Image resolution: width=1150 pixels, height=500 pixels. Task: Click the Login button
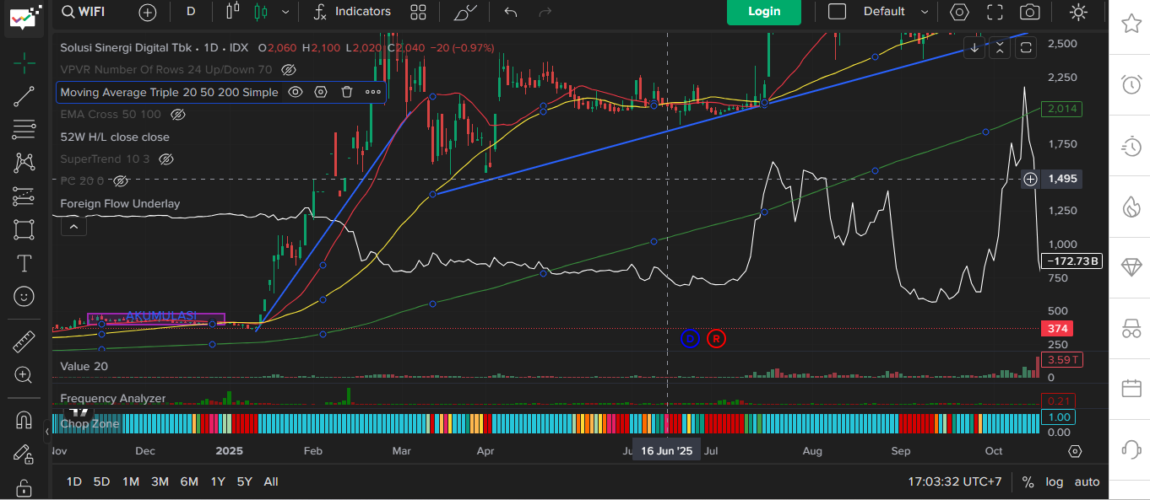pos(763,12)
